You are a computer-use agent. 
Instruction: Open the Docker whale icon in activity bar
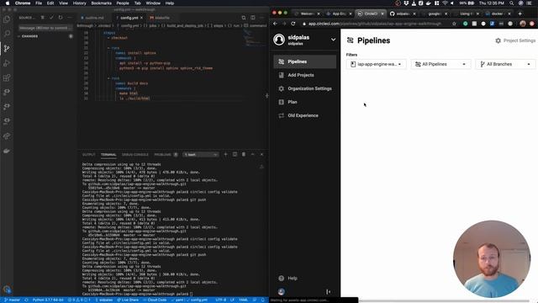7,151
